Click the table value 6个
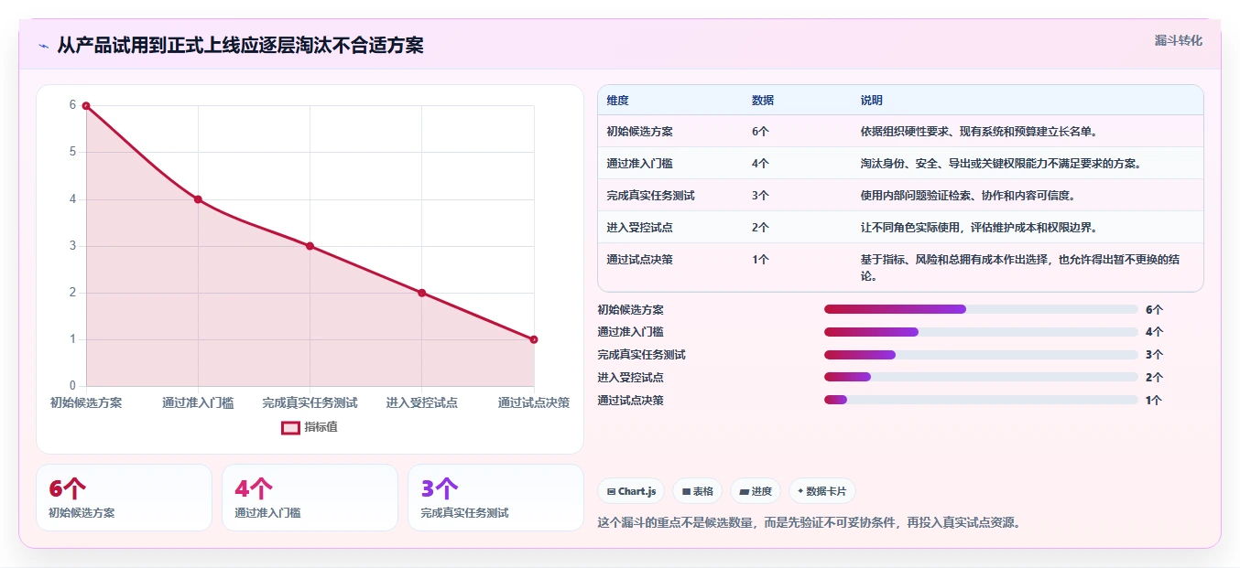 coord(760,132)
